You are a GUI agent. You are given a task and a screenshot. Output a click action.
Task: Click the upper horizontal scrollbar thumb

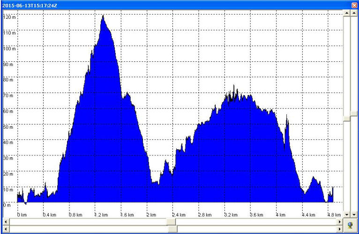171,221
